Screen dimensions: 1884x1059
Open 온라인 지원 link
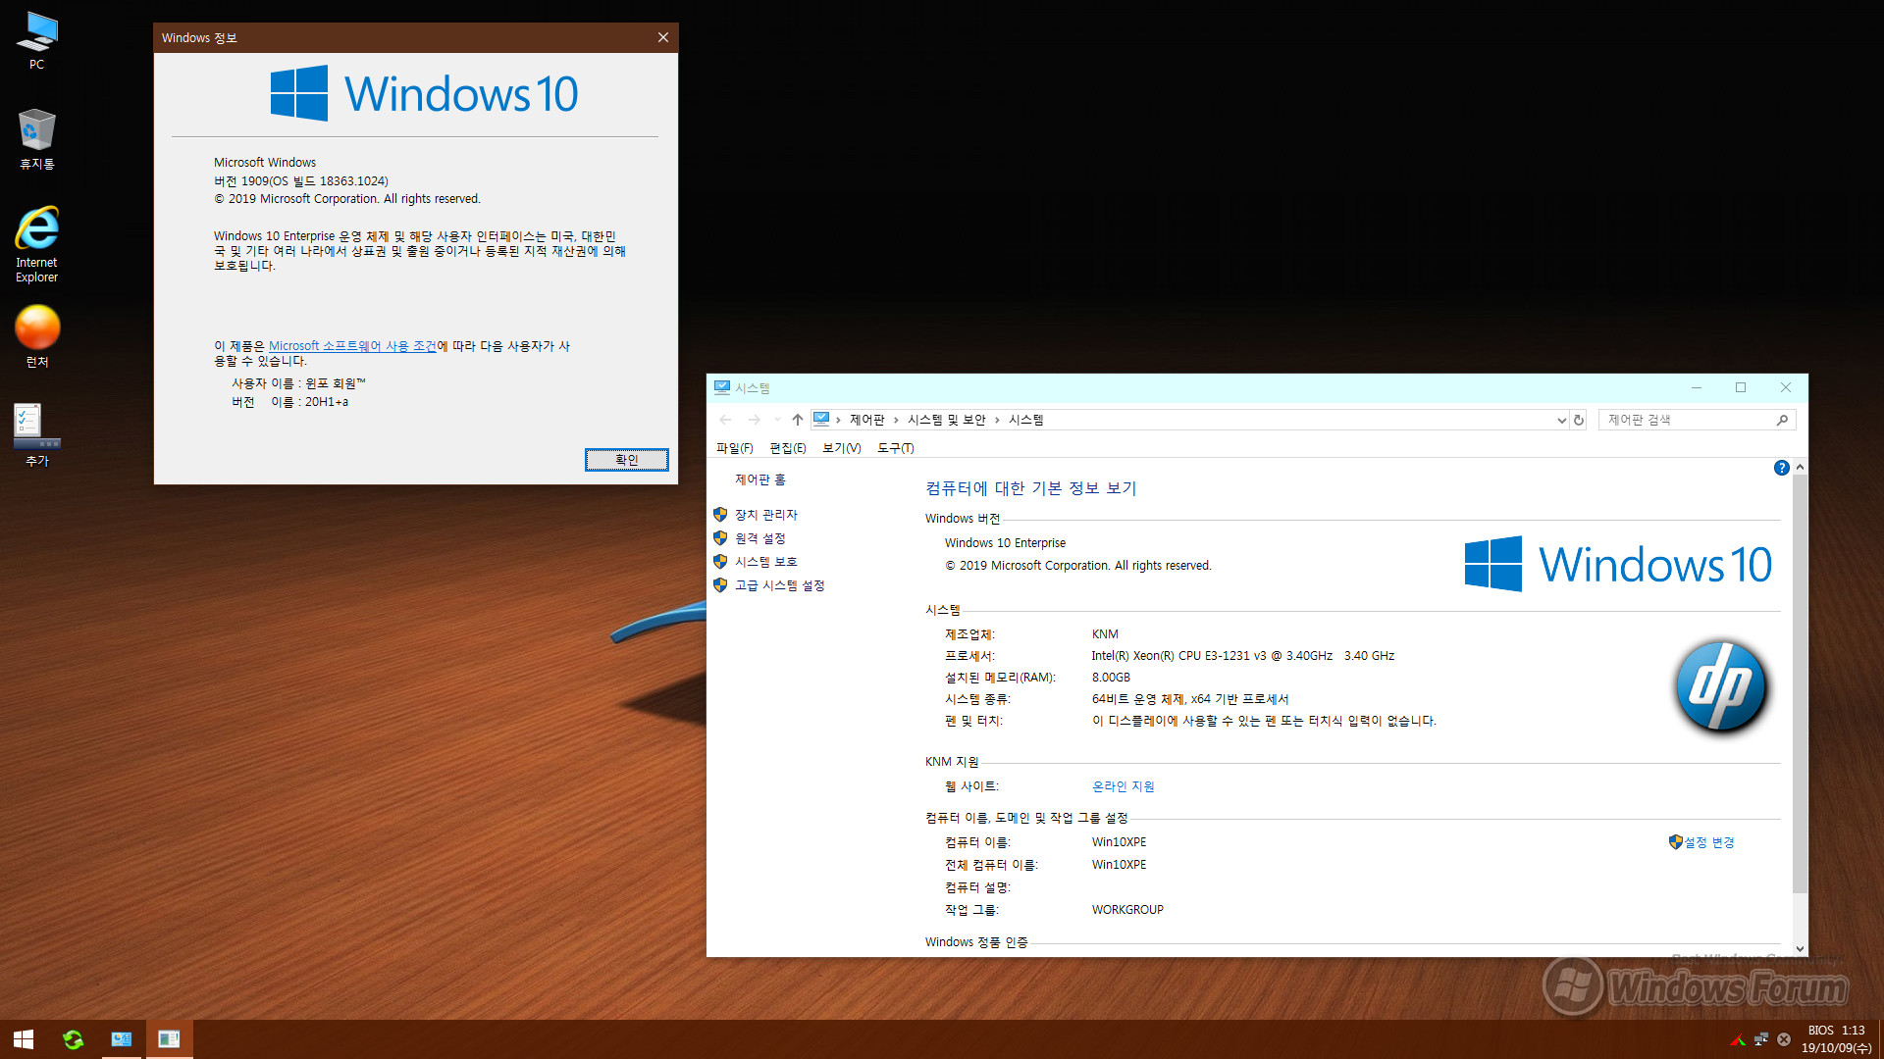[1123, 786]
